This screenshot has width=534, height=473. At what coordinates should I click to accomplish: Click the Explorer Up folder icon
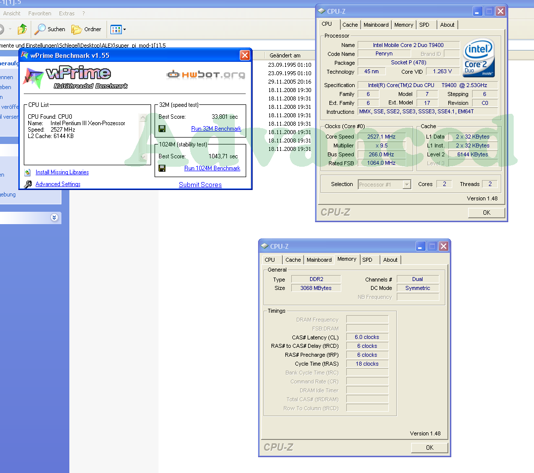pyautogui.click(x=22, y=29)
